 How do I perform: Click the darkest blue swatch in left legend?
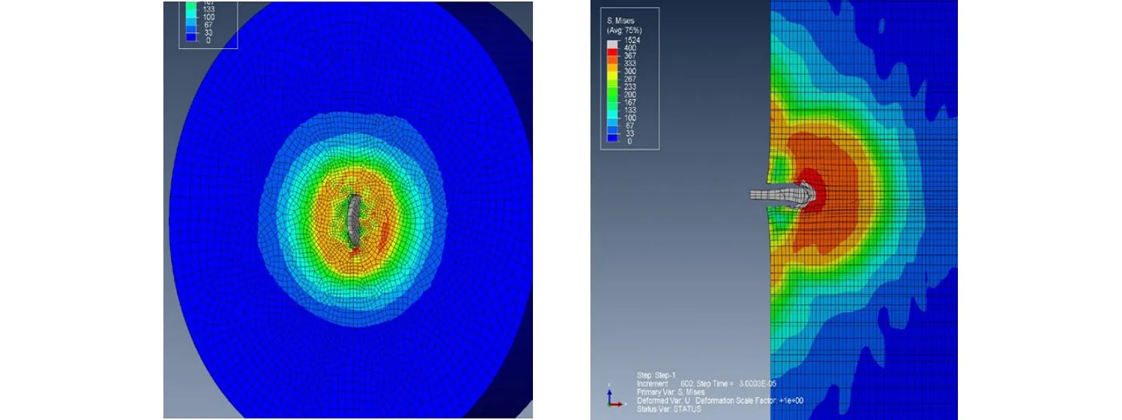[x=191, y=36]
